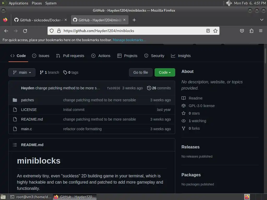Open Places menu in top panel
The height and width of the screenshot is (200, 267).
click(x=37, y=3)
